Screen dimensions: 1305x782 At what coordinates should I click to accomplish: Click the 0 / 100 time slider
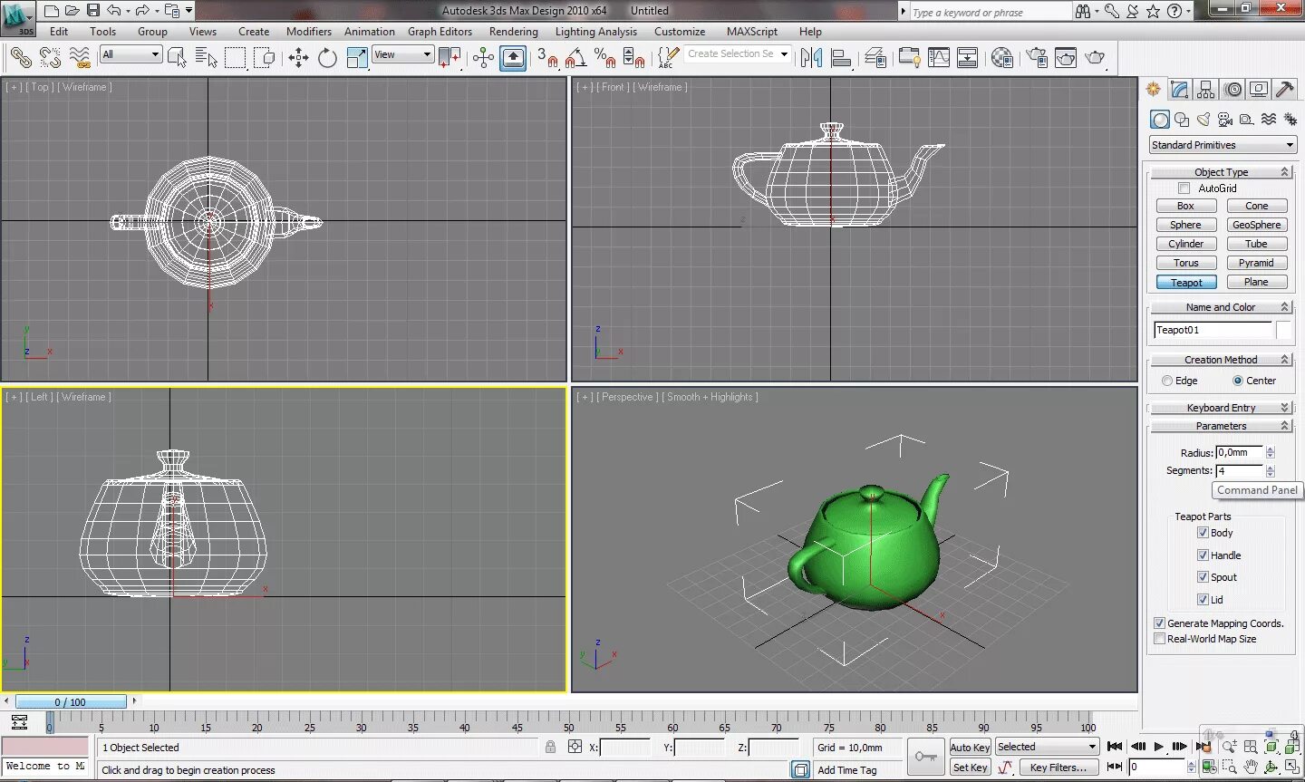[70, 701]
